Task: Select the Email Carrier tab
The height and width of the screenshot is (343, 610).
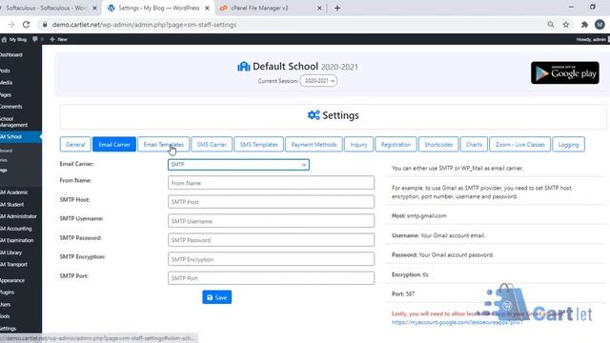Action: point(114,144)
